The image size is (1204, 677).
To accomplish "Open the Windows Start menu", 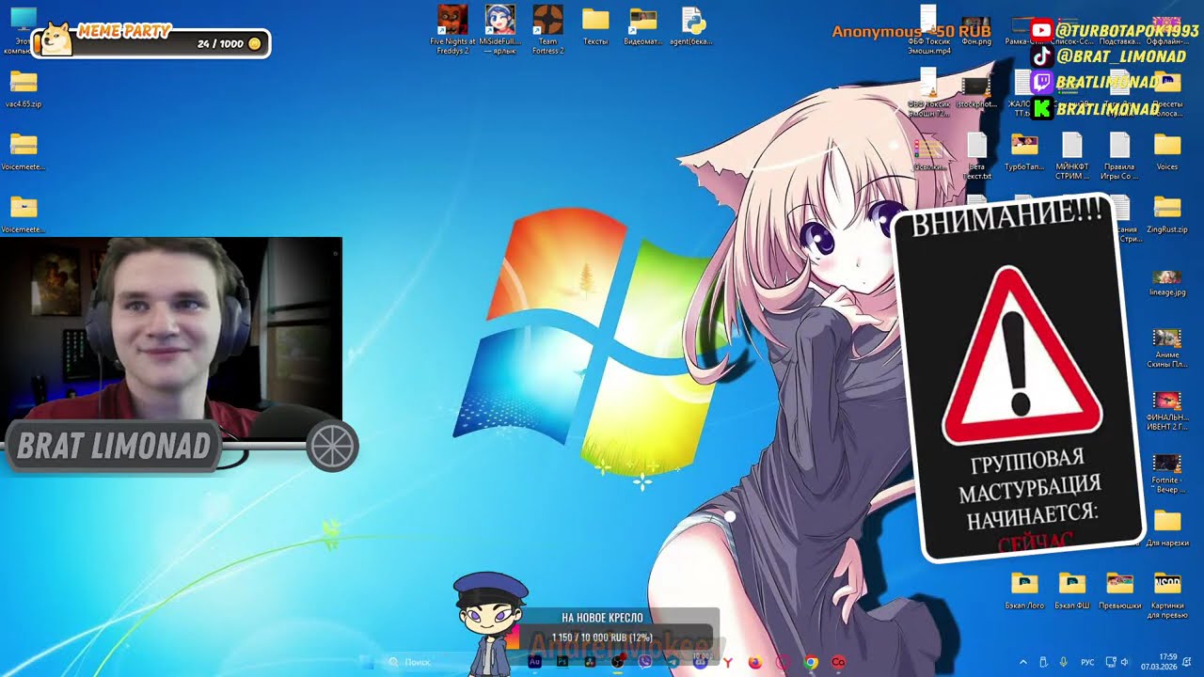I will click(x=368, y=662).
